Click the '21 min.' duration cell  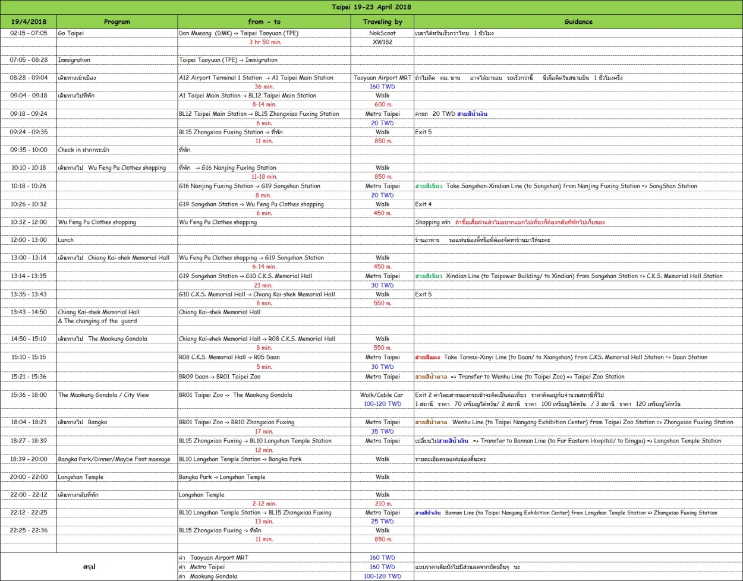tap(264, 285)
